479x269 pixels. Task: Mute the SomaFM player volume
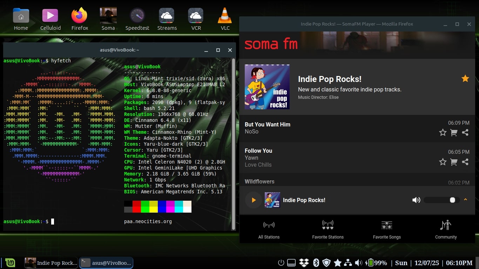[416, 200]
